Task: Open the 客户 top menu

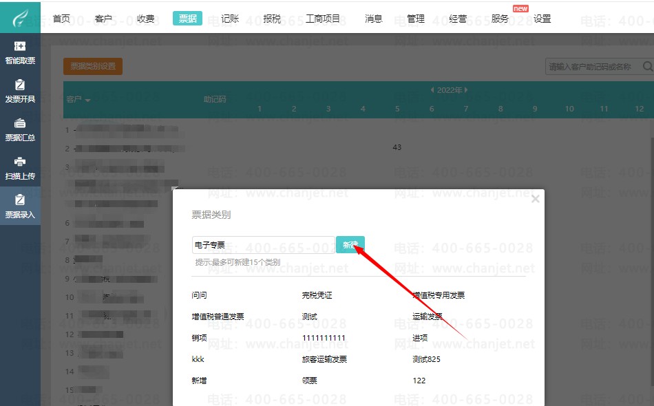Action: 103,19
